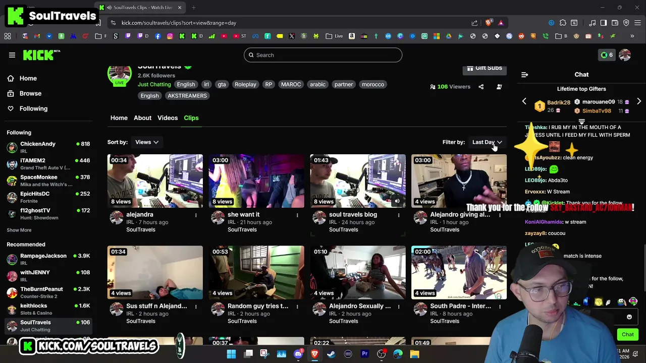This screenshot has width=646, height=363.
Task: Switch to the Videos tab
Action: tap(168, 118)
